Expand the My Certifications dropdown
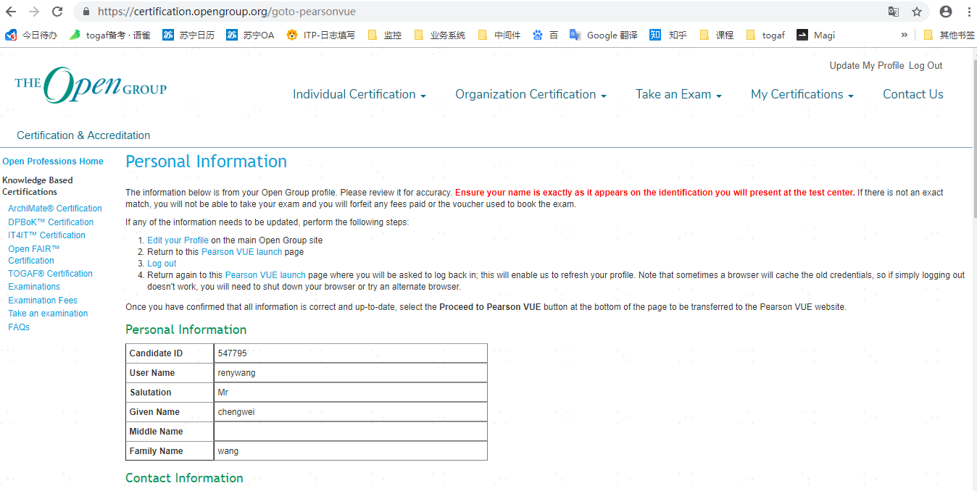Viewport: 977px width, 491px height. click(x=802, y=94)
